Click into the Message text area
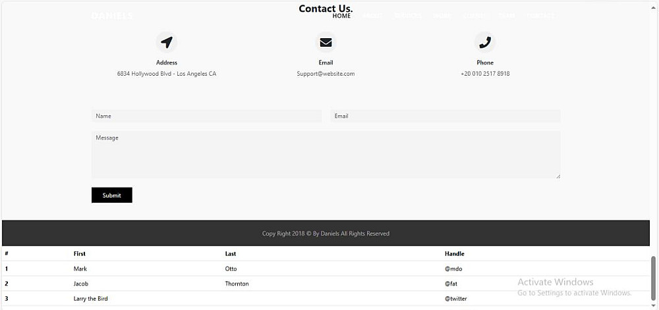Image resolution: width=659 pixels, height=310 pixels. (x=326, y=155)
